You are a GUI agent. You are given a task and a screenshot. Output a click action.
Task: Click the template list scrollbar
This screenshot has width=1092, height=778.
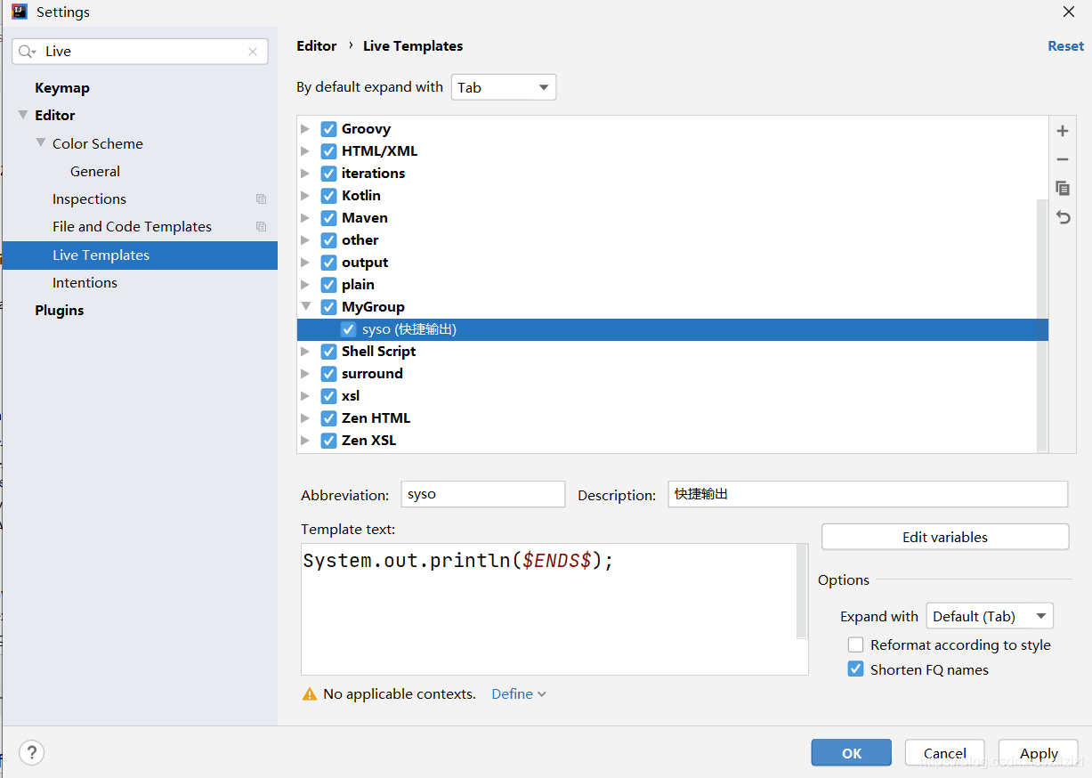[x=1042, y=325]
